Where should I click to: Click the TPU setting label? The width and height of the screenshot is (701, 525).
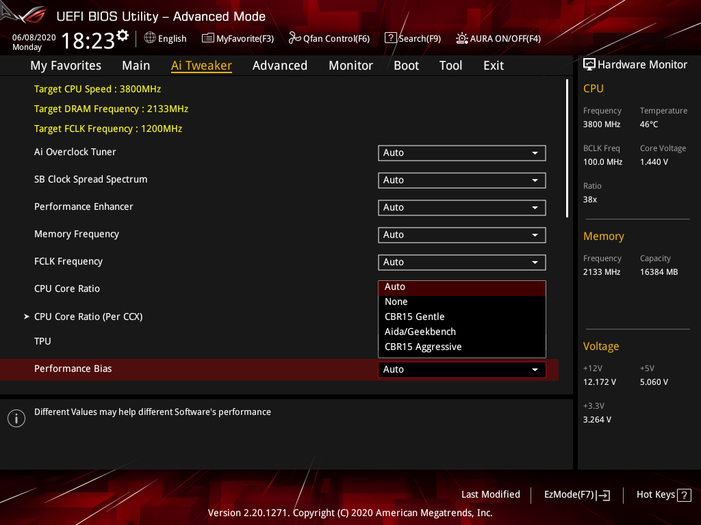[x=42, y=342]
